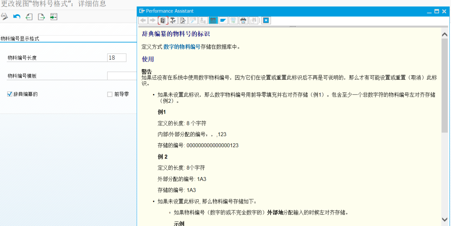
Task: Click the 示例 heading at bottom
Action: (179, 223)
